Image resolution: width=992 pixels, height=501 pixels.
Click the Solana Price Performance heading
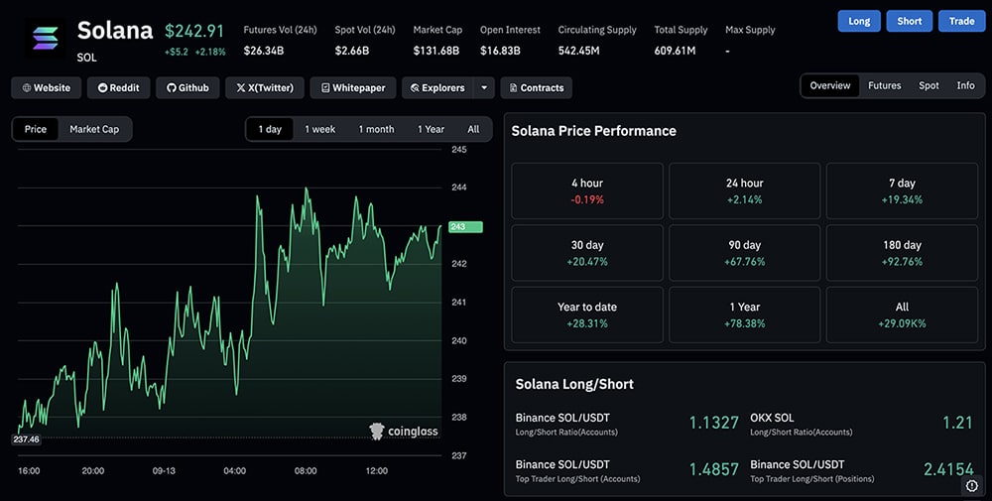coord(593,131)
